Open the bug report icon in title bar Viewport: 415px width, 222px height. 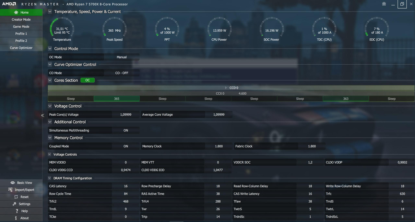point(384,4)
